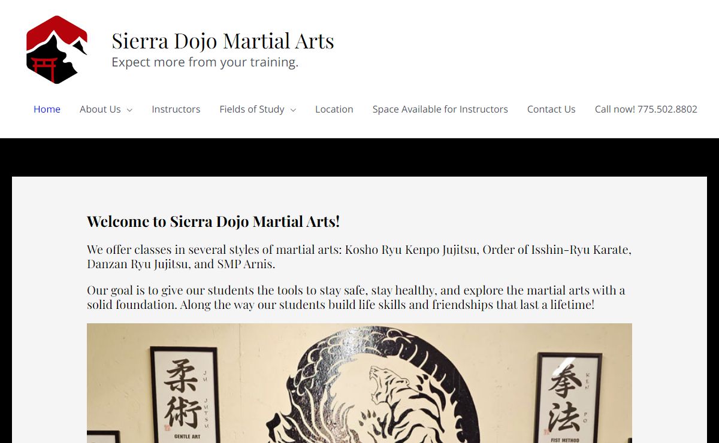Expand the Fields of Study chevron arrow

[293, 110]
